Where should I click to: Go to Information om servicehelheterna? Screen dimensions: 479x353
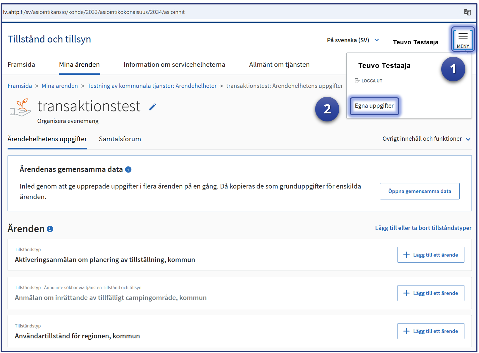point(174,65)
